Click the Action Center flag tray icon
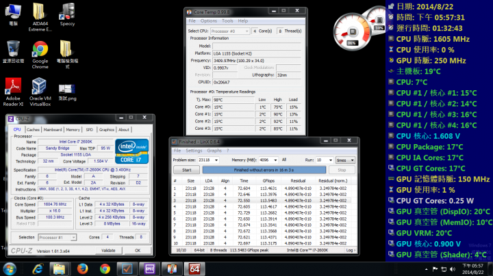493x276 pixels. click(x=435, y=269)
